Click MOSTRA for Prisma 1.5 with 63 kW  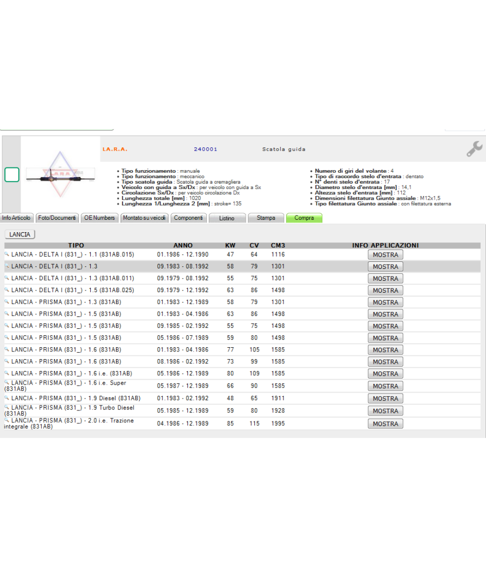386,315
